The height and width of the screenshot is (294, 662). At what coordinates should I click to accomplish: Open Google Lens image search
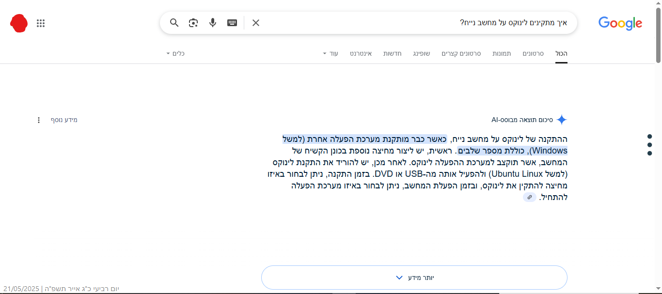pyautogui.click(x=193, y=23)
